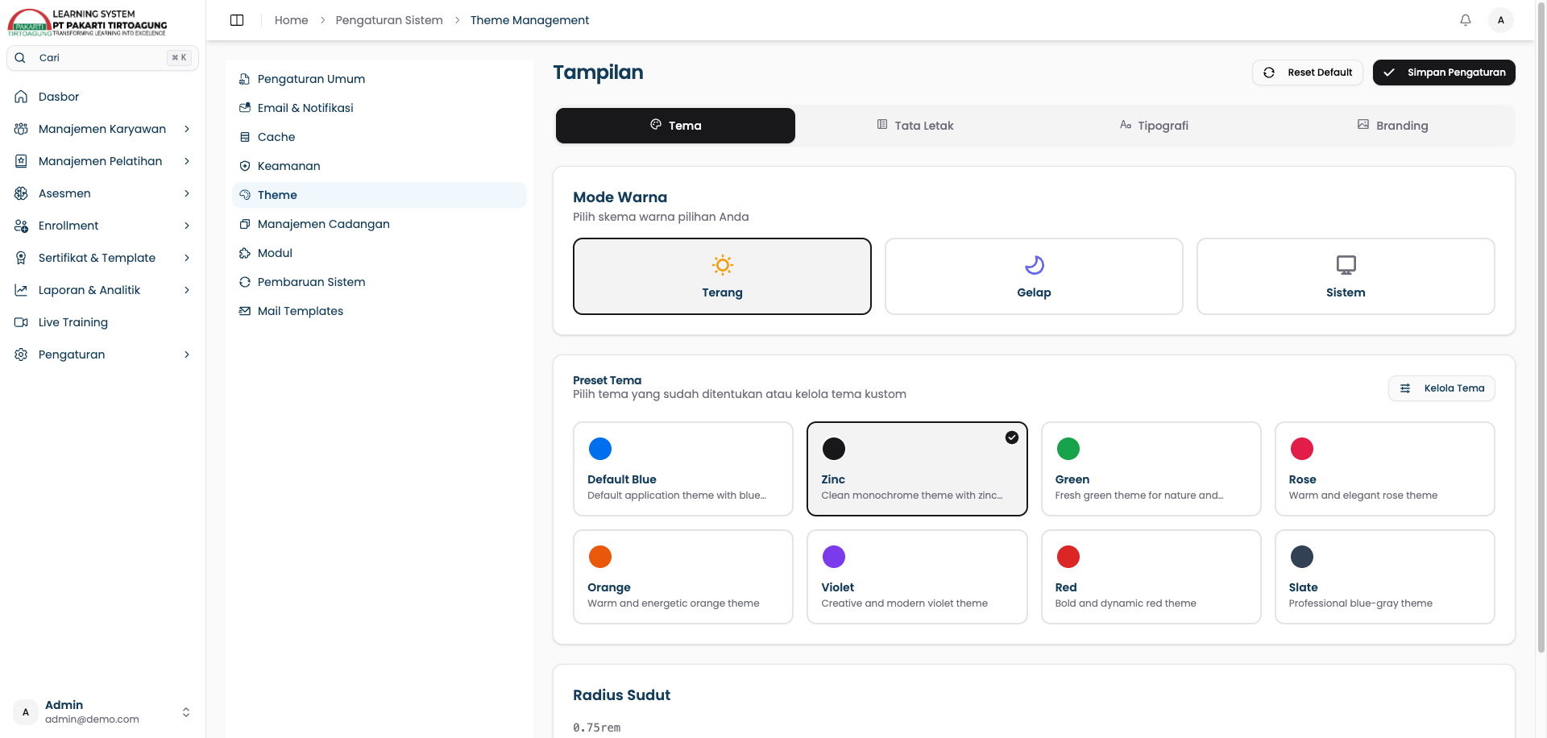The height and width of the screenshot is (738, 1547).
Task: Click the Modul puzzle icon
Action: click(x=245, y=253)
